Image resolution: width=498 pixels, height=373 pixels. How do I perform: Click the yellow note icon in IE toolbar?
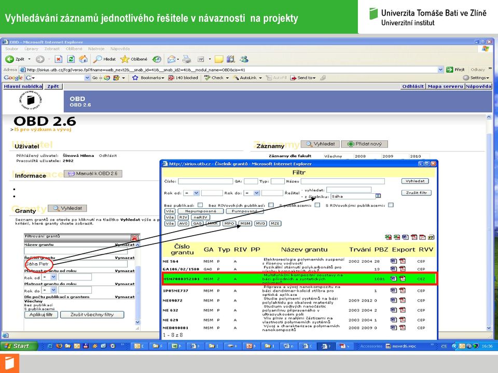tap(219, 59)
